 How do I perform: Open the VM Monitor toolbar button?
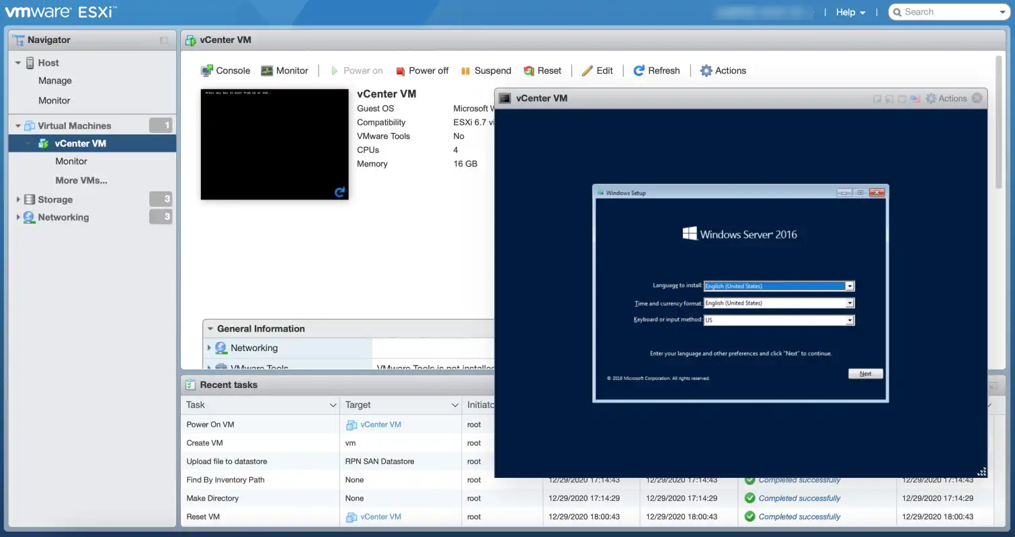click(284, 70)
